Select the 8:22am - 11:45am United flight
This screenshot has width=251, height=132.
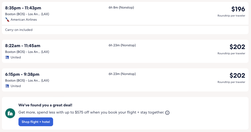(23, 45)
